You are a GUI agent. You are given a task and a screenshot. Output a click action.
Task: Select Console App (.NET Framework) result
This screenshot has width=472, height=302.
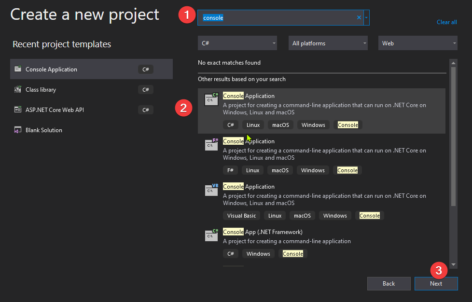(321, 243)
